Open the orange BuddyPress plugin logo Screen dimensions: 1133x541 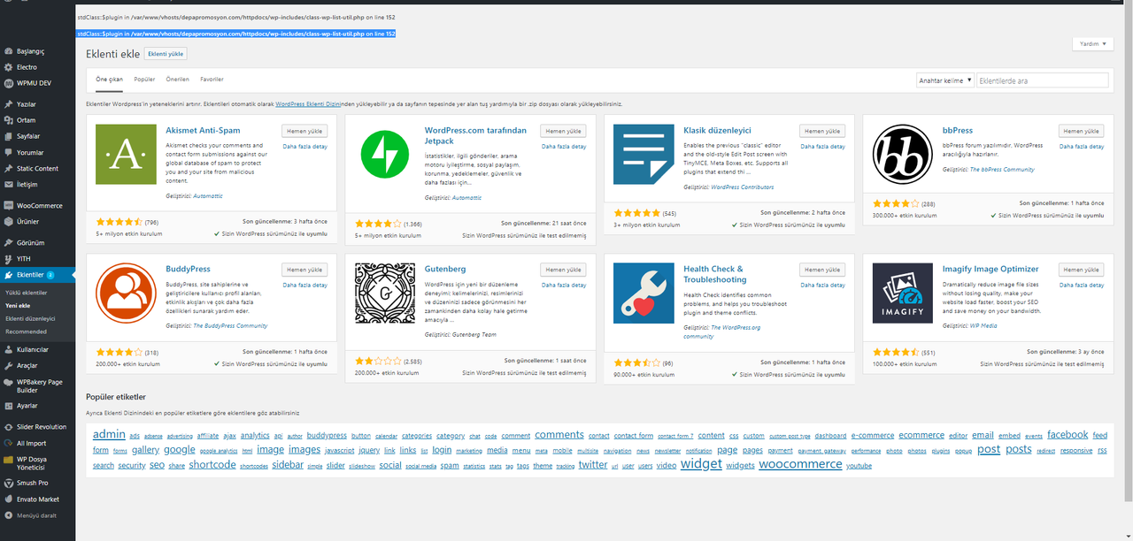tap(125, 293)
